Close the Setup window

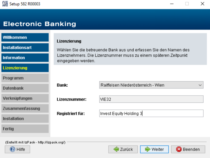(202, 4)
